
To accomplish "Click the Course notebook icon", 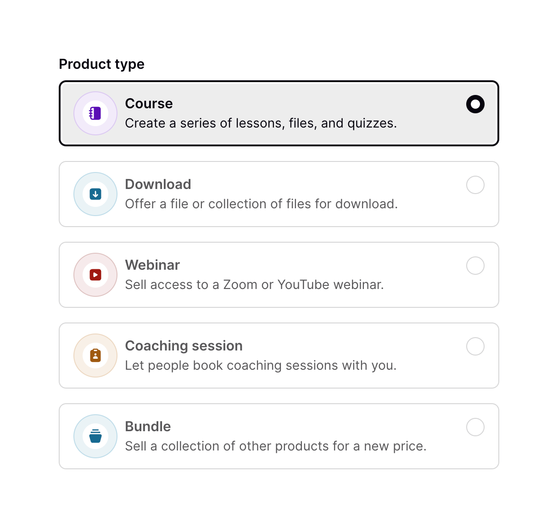I will pos(95,113).
